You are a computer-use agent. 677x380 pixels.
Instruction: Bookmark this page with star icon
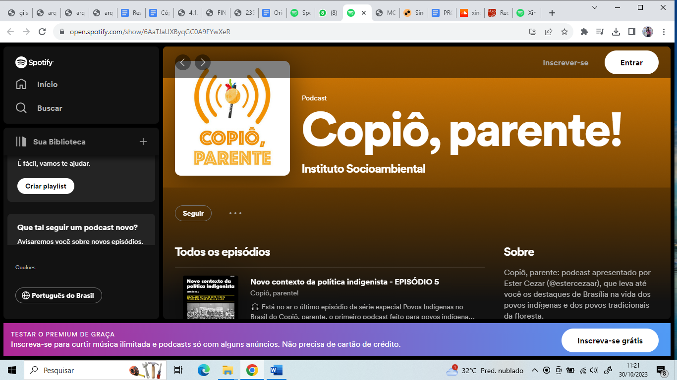coord(564,32)
